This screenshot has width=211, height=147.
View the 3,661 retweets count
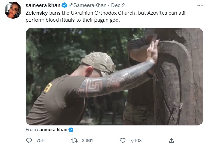87,141
